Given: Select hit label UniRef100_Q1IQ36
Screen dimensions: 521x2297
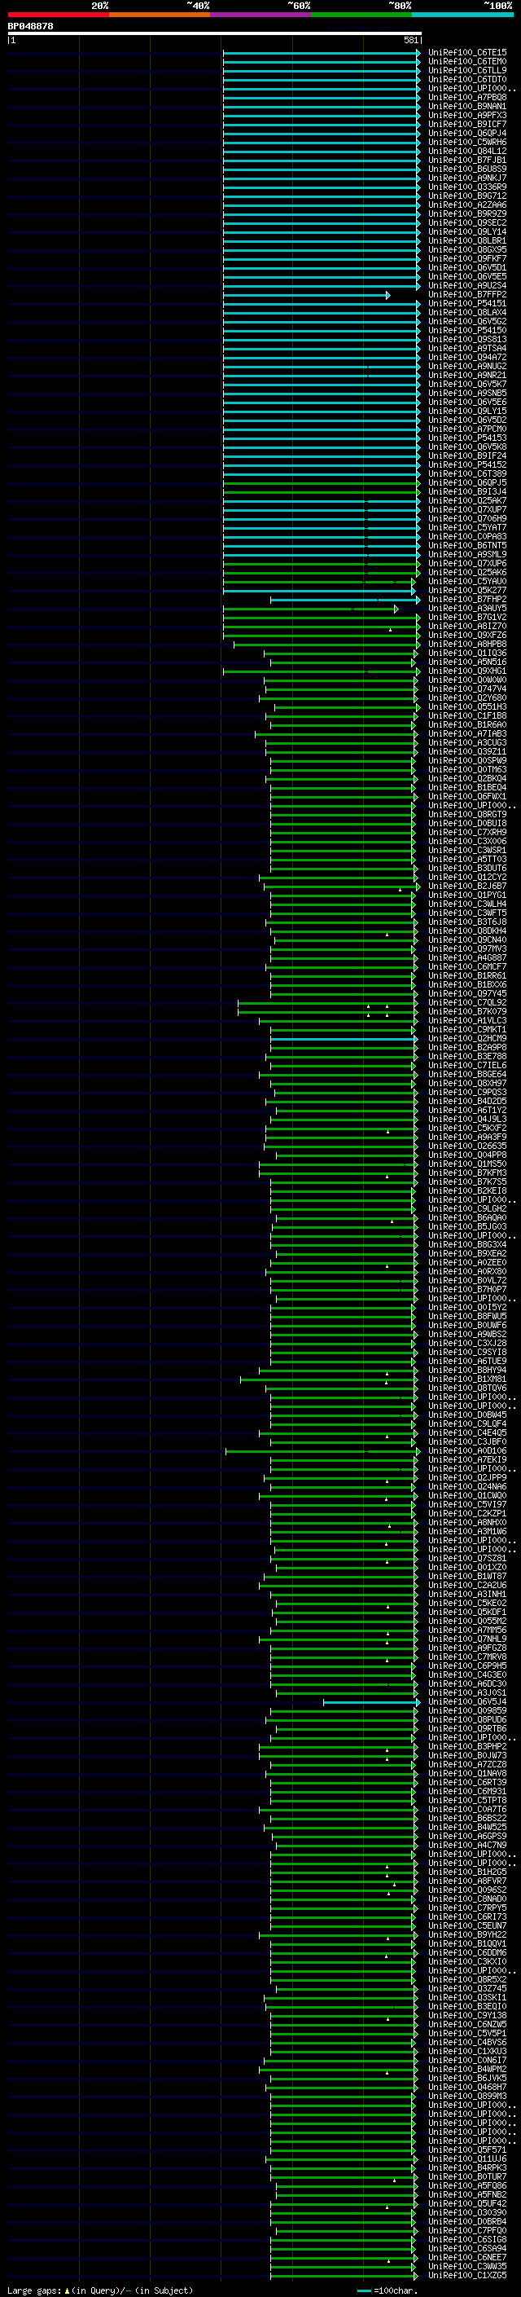Looking at the screenshot, I should (467, 653).
